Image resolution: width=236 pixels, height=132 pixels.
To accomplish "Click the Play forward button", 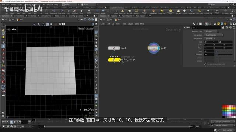I will coord(15,122).
